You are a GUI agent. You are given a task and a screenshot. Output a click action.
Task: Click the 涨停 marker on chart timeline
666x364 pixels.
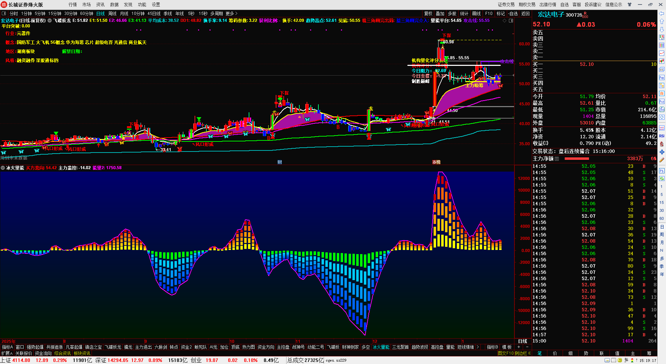coord(436,162)
